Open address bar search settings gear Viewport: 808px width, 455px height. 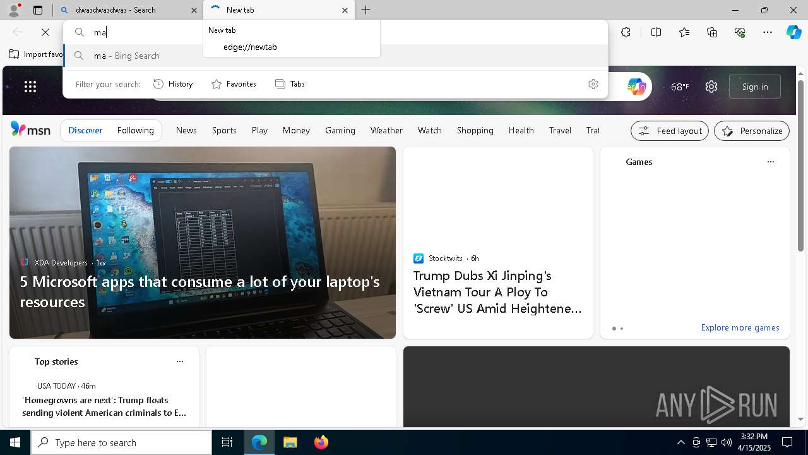pyautogui.click(x=593, y=84)
